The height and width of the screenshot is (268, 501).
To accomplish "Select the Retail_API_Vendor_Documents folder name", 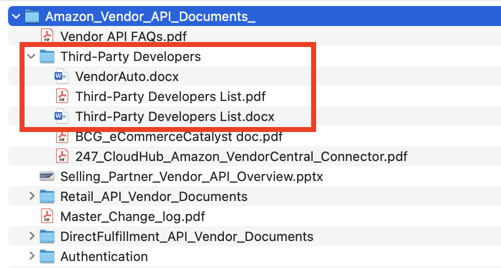I will [154, 196].
